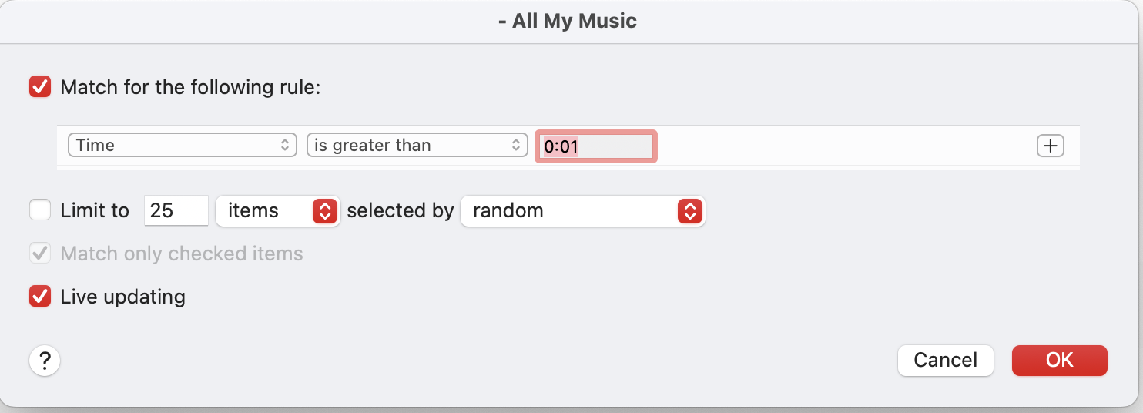Confirm the smart playlist with OK
The image size is (1143, 413).
tap(1059, 360)
